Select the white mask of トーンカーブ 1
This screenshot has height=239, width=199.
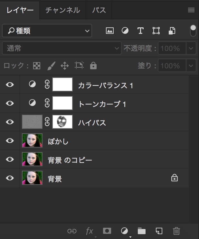click(x=62, y=103)
